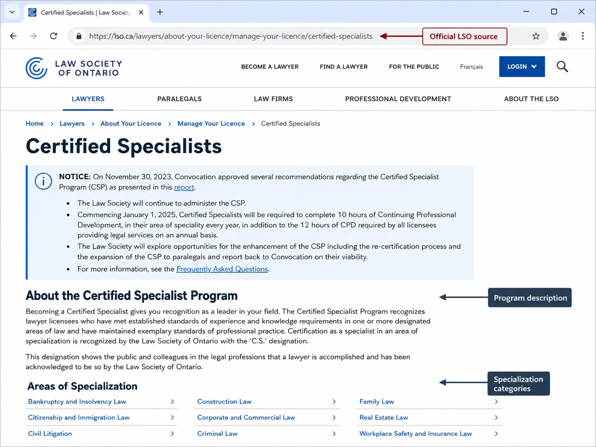
Task: Open Real Estate Law link
Action: (x=384, y=417)
